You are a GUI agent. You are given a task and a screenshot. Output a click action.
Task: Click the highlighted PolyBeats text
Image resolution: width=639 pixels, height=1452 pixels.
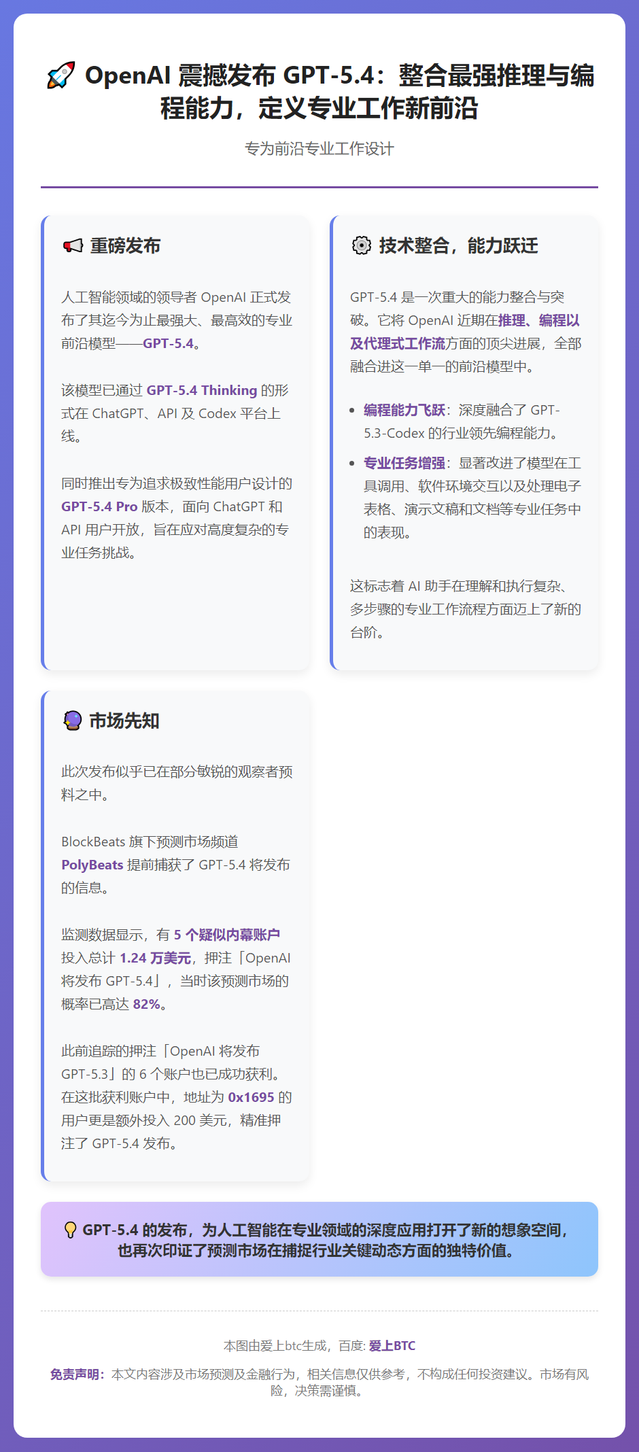(x=92, y=865)
